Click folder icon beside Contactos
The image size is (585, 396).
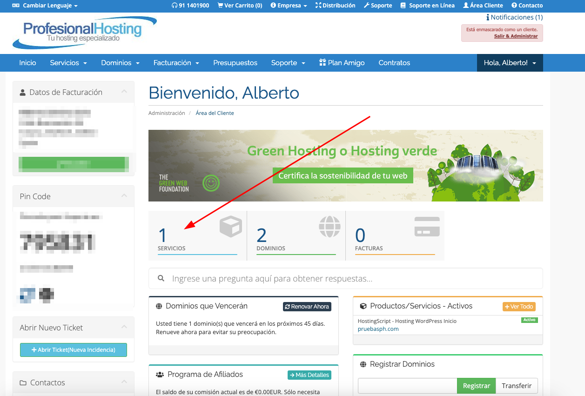tap(23, 383)
